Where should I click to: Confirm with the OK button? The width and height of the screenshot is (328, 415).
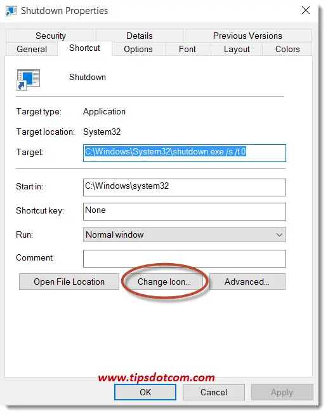tap(145, 392)
